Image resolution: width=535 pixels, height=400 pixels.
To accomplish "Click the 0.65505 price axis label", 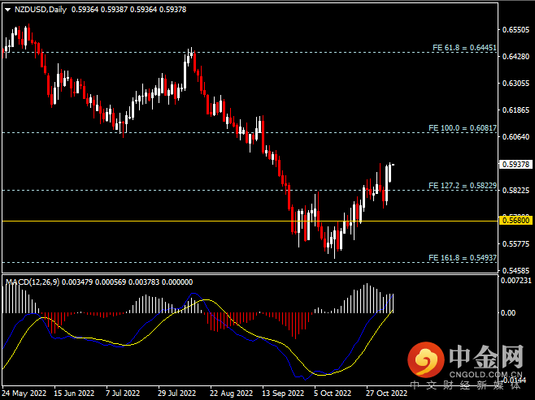I will click(x=515, y=30).
